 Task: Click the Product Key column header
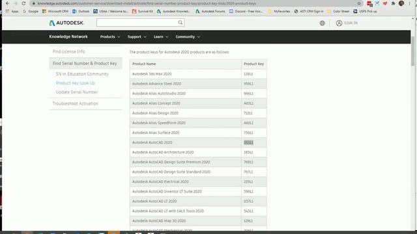tap(253, 64)
